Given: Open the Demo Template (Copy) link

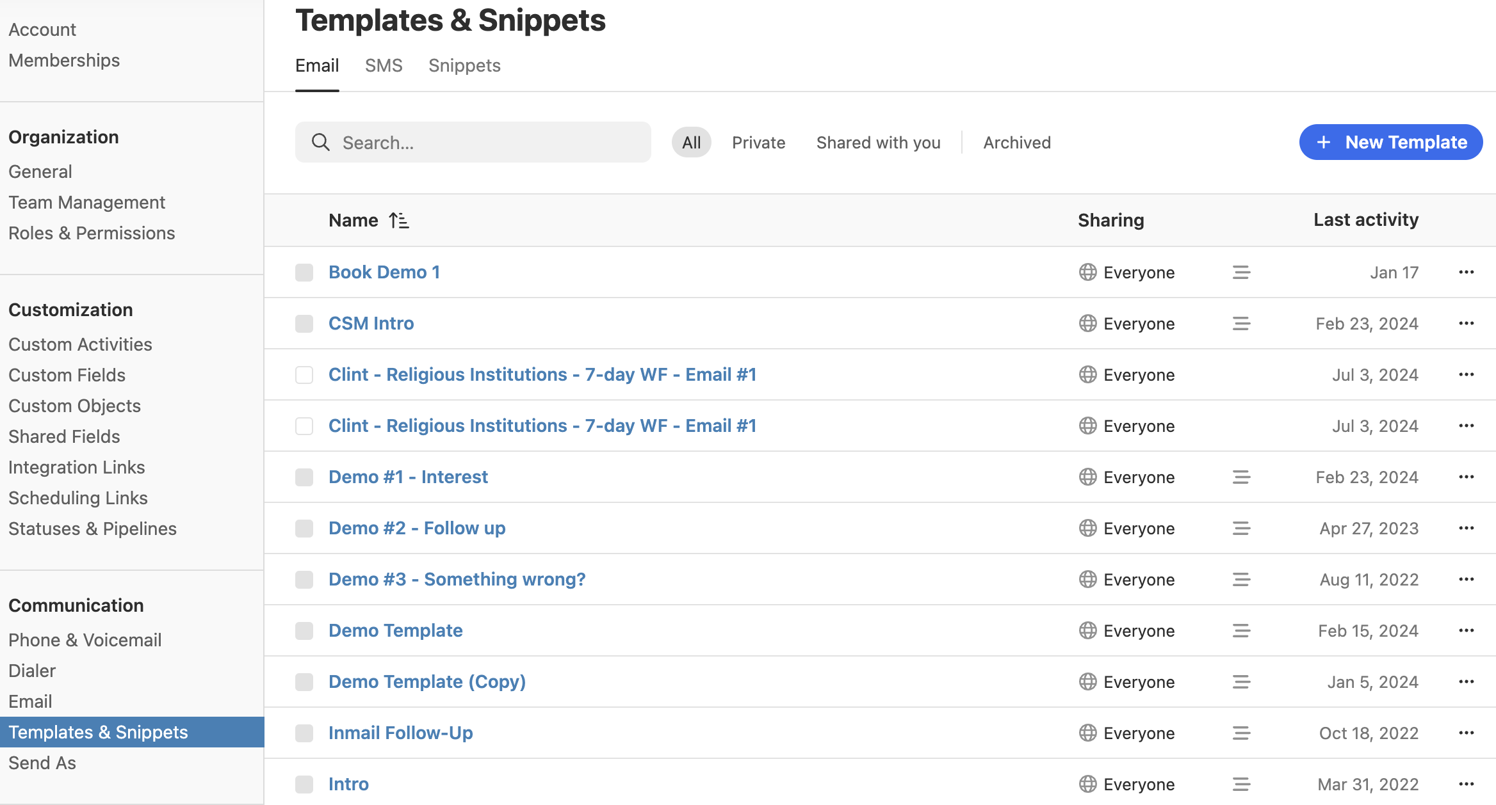Looking at the screenshot, I should click(427, 681).
